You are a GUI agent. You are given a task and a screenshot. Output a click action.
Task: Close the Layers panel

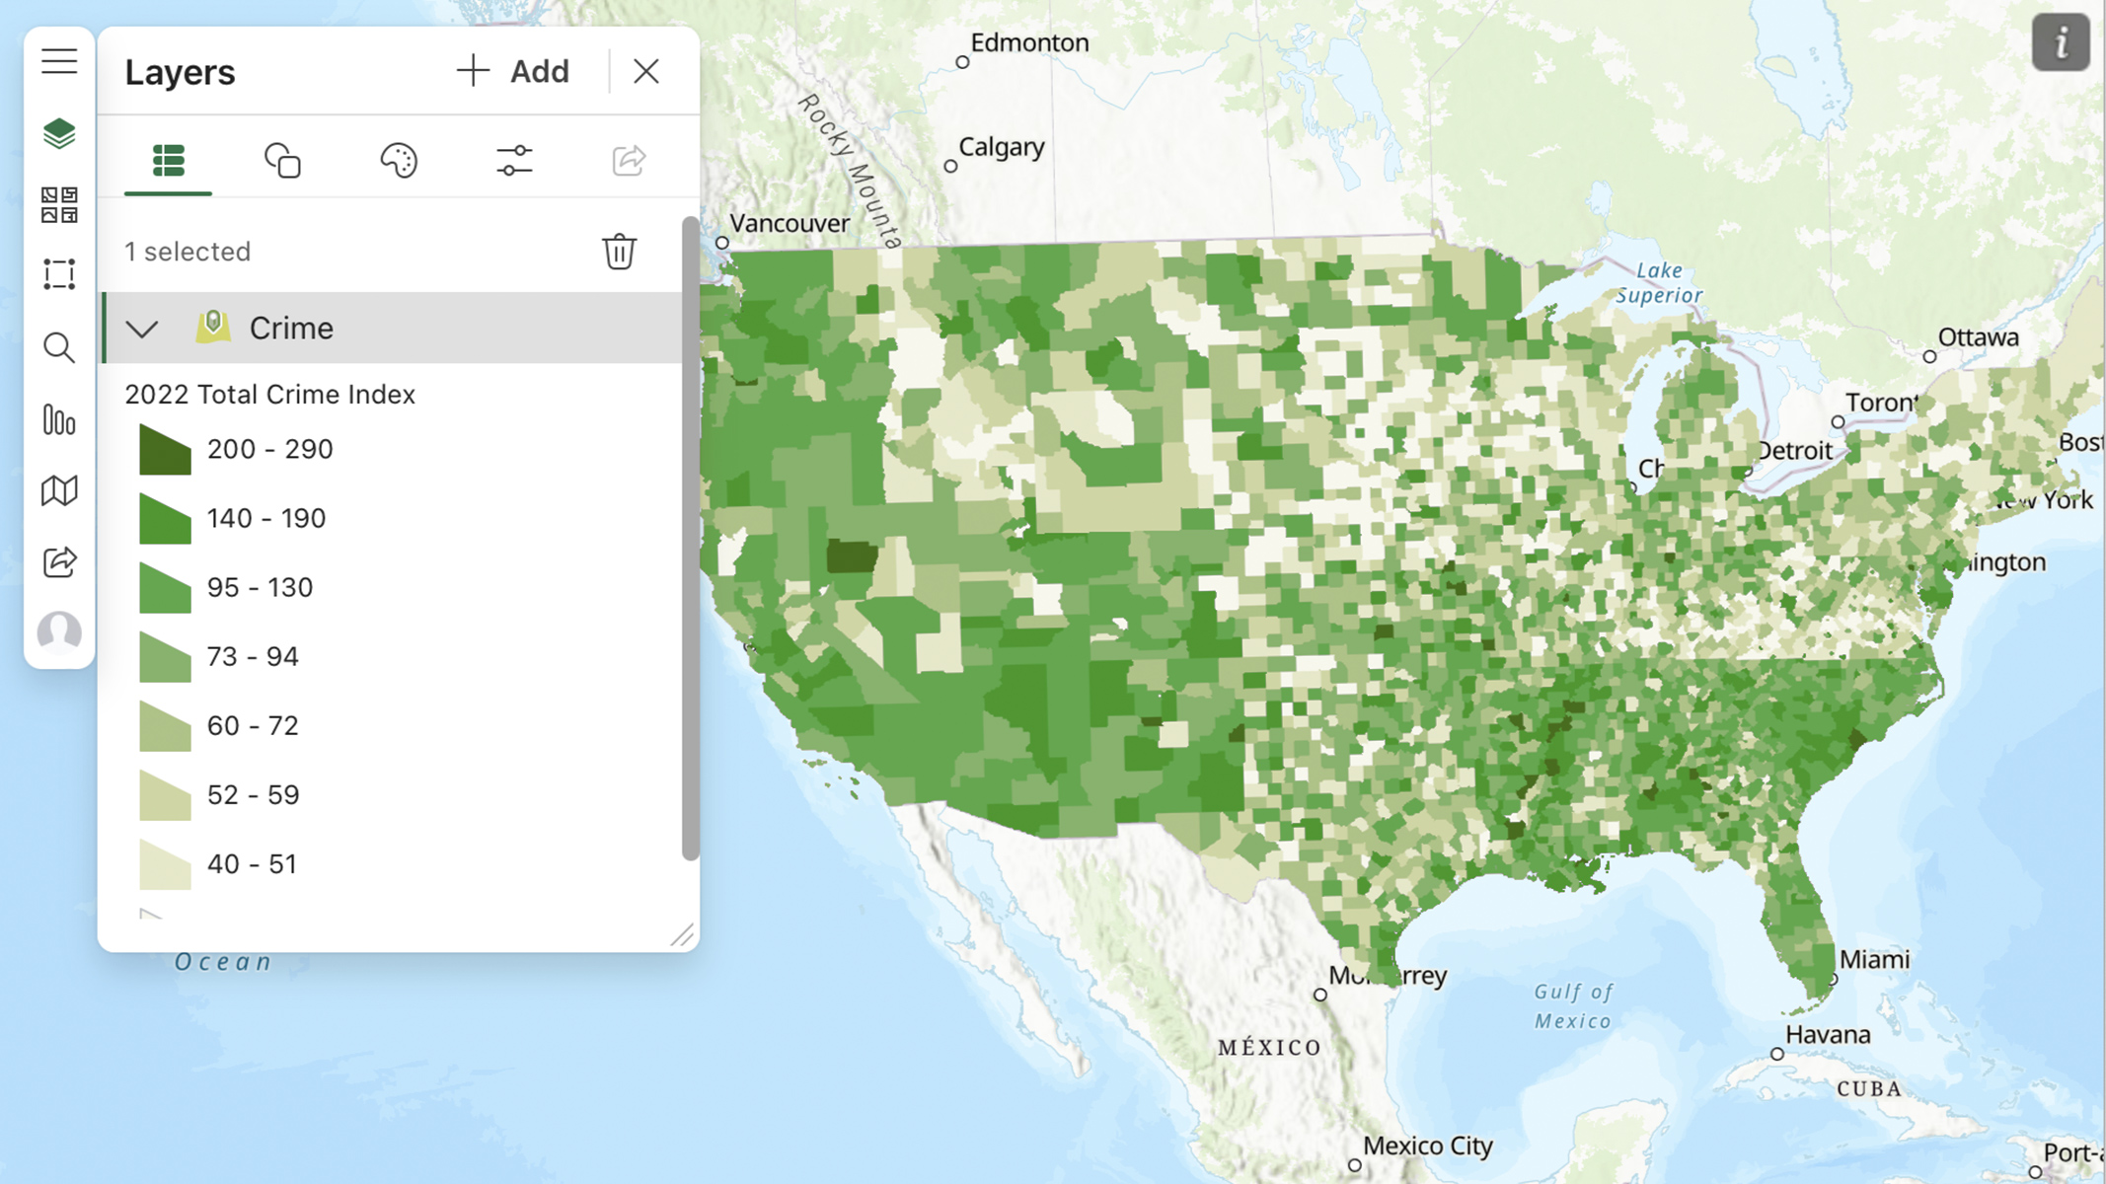[x=646, y=71]
